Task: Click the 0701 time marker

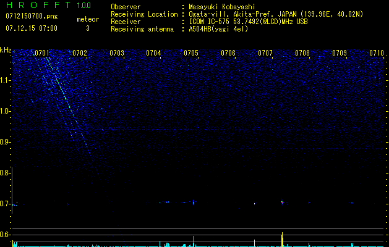Action: click(x=42, y=53)
